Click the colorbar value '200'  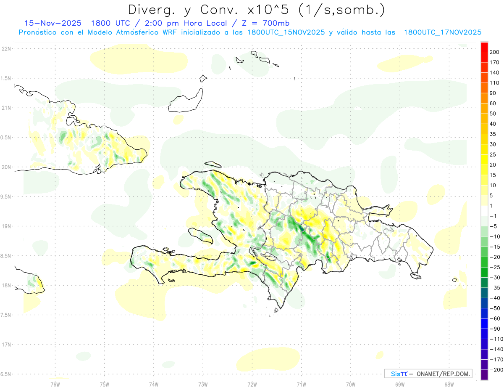pos(494,52)
